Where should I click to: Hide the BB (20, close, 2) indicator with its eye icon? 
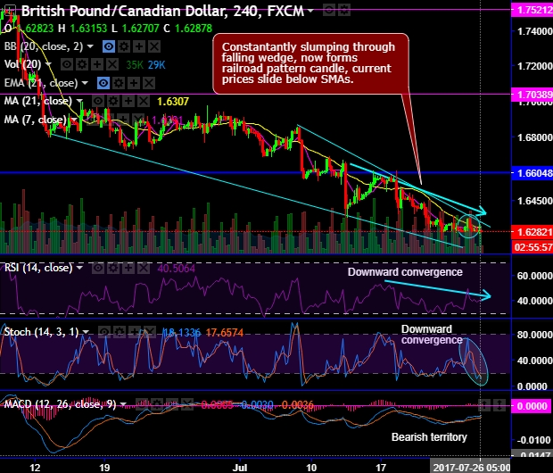[109, 46]
